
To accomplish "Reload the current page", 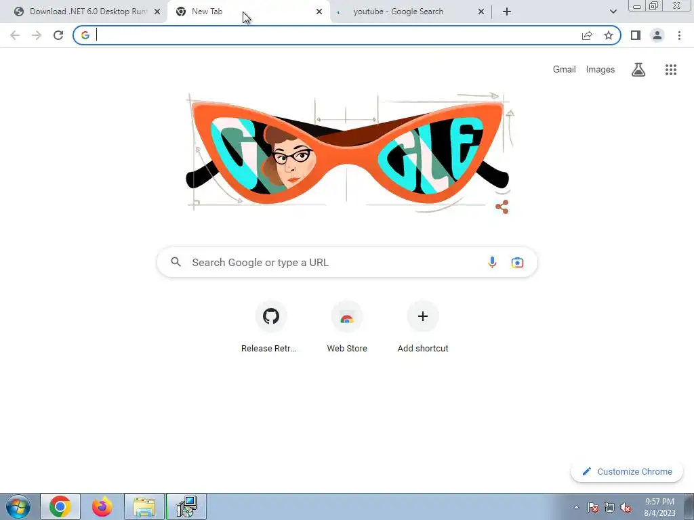I will (58, 35).
